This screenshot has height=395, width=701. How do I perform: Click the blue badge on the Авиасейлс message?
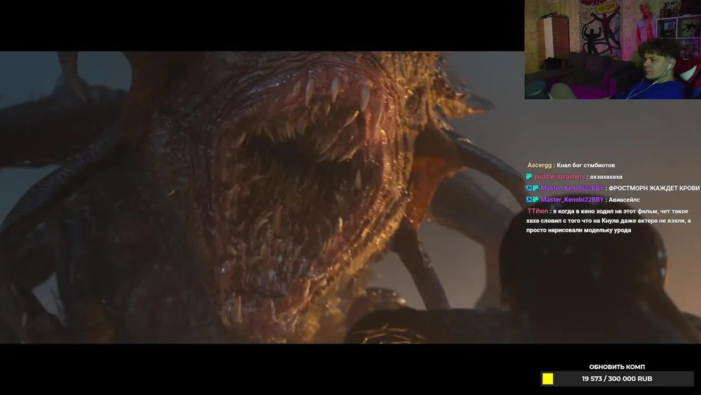(529, 200)
